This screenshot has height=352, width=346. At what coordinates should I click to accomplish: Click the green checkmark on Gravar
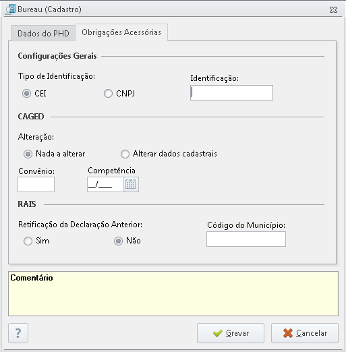tap(218, 333)
